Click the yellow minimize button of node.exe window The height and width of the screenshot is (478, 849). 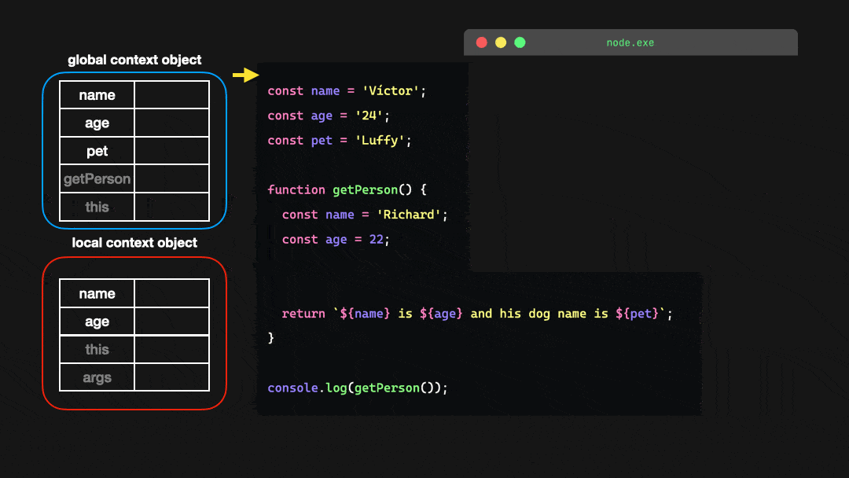(x=501, y=42)
